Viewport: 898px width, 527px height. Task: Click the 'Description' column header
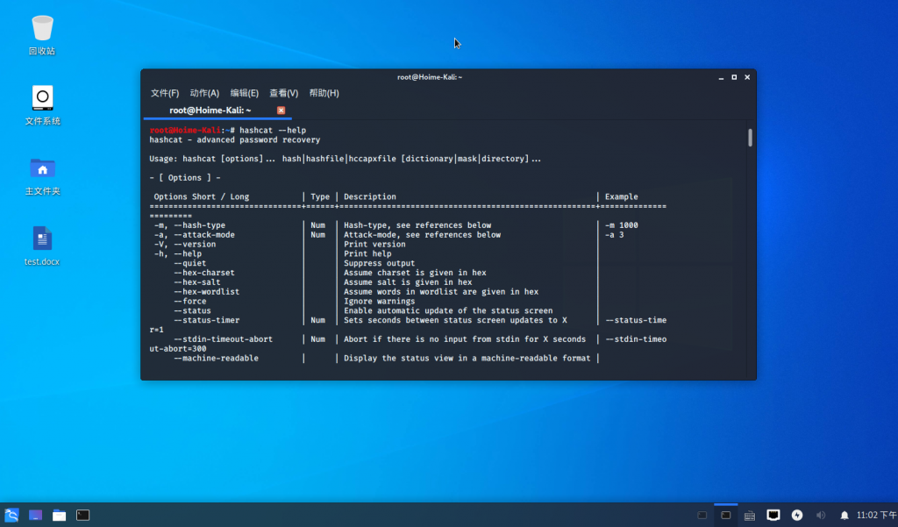tap(370, 196)
